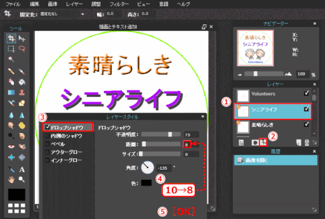Select the Crop tool
The width and height of the screenshot is (325, 219).
[11, 39]
